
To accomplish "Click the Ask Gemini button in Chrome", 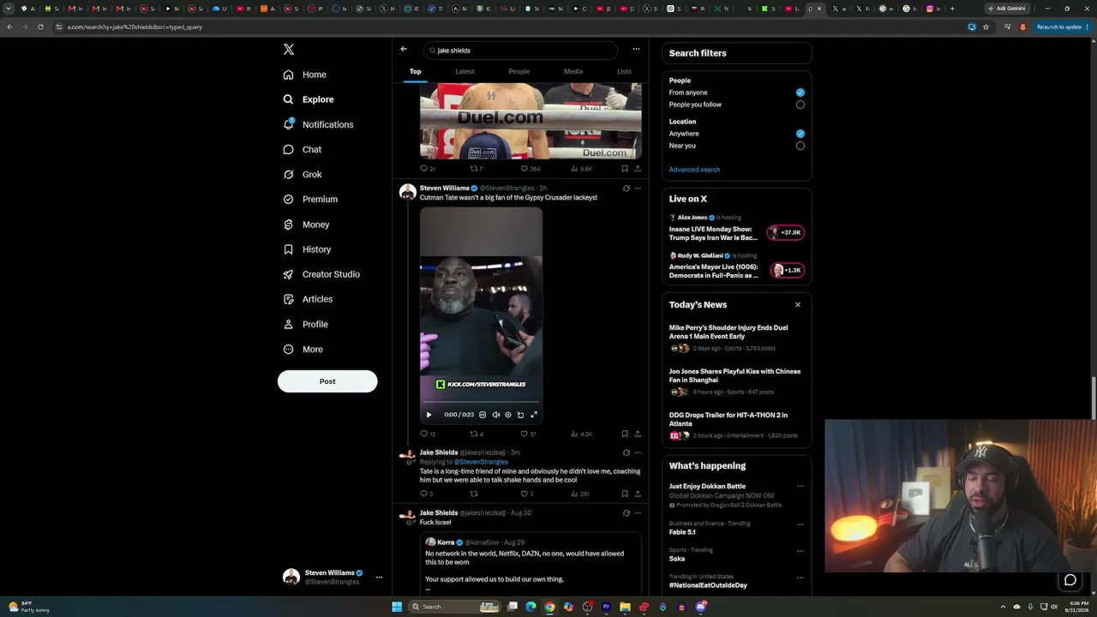I will [1007, 9].
